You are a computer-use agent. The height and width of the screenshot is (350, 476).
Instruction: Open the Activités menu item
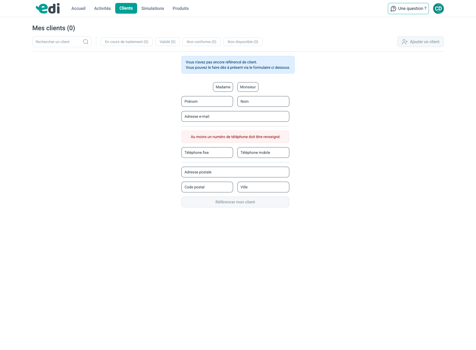(x=102, y=9)
